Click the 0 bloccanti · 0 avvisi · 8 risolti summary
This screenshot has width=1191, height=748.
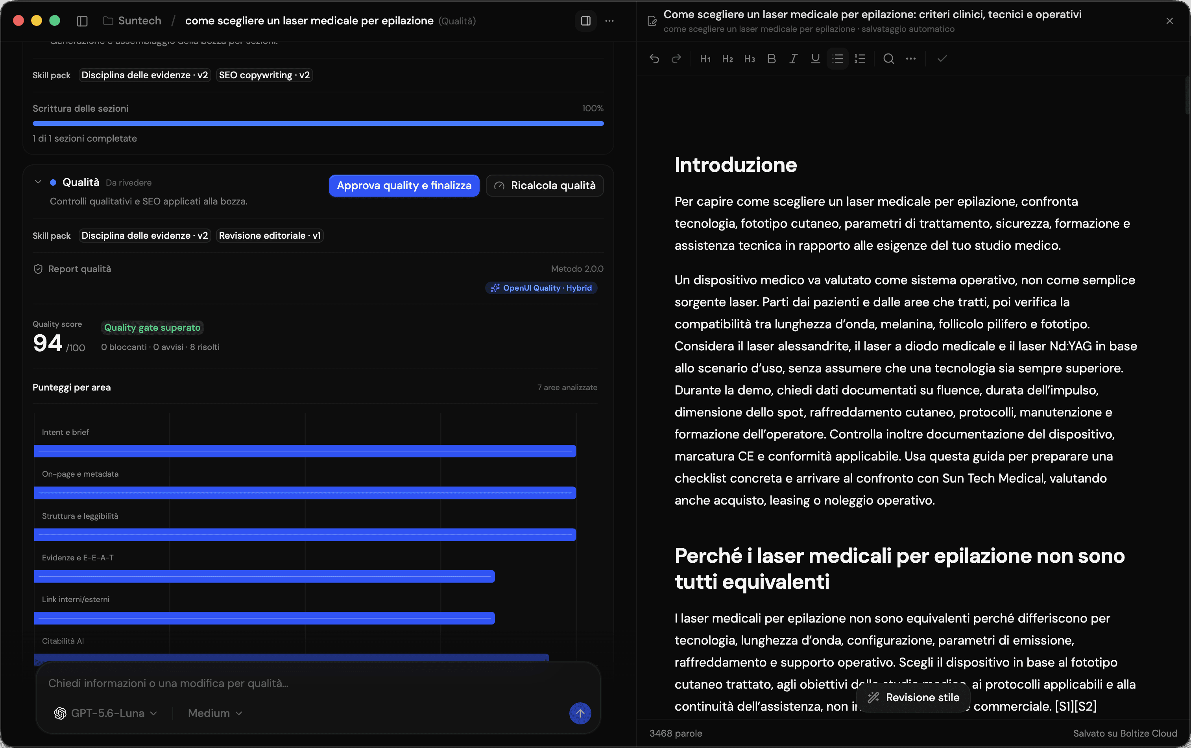[x=160, y=347]
